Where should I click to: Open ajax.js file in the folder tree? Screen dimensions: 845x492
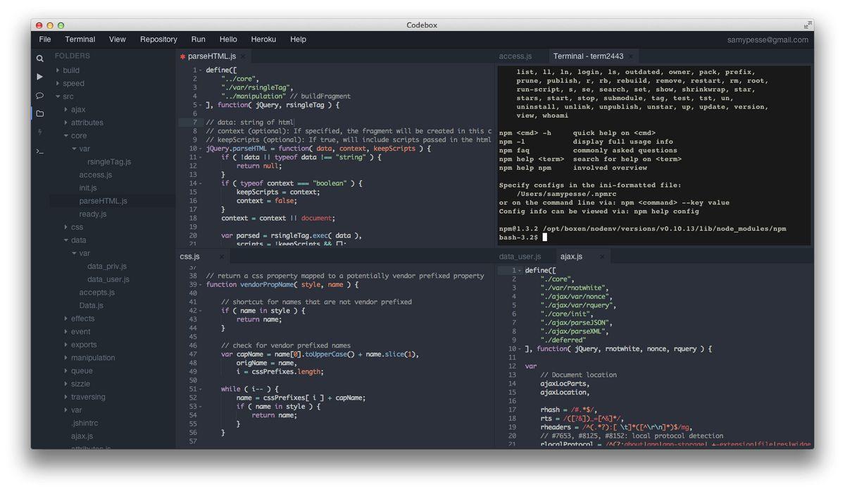pyautogui.click(x=82, y=436)
